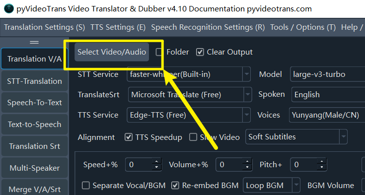365x195 pixels.
Task: Increase Pitch+ value with up arrow
Action: 322,161
